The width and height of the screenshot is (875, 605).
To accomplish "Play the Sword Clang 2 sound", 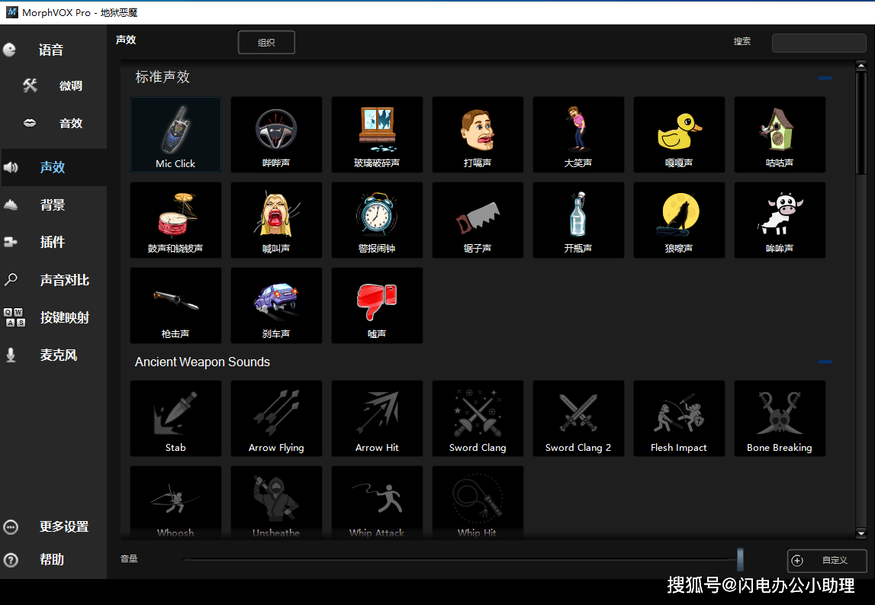I will (x=579, y=419).
